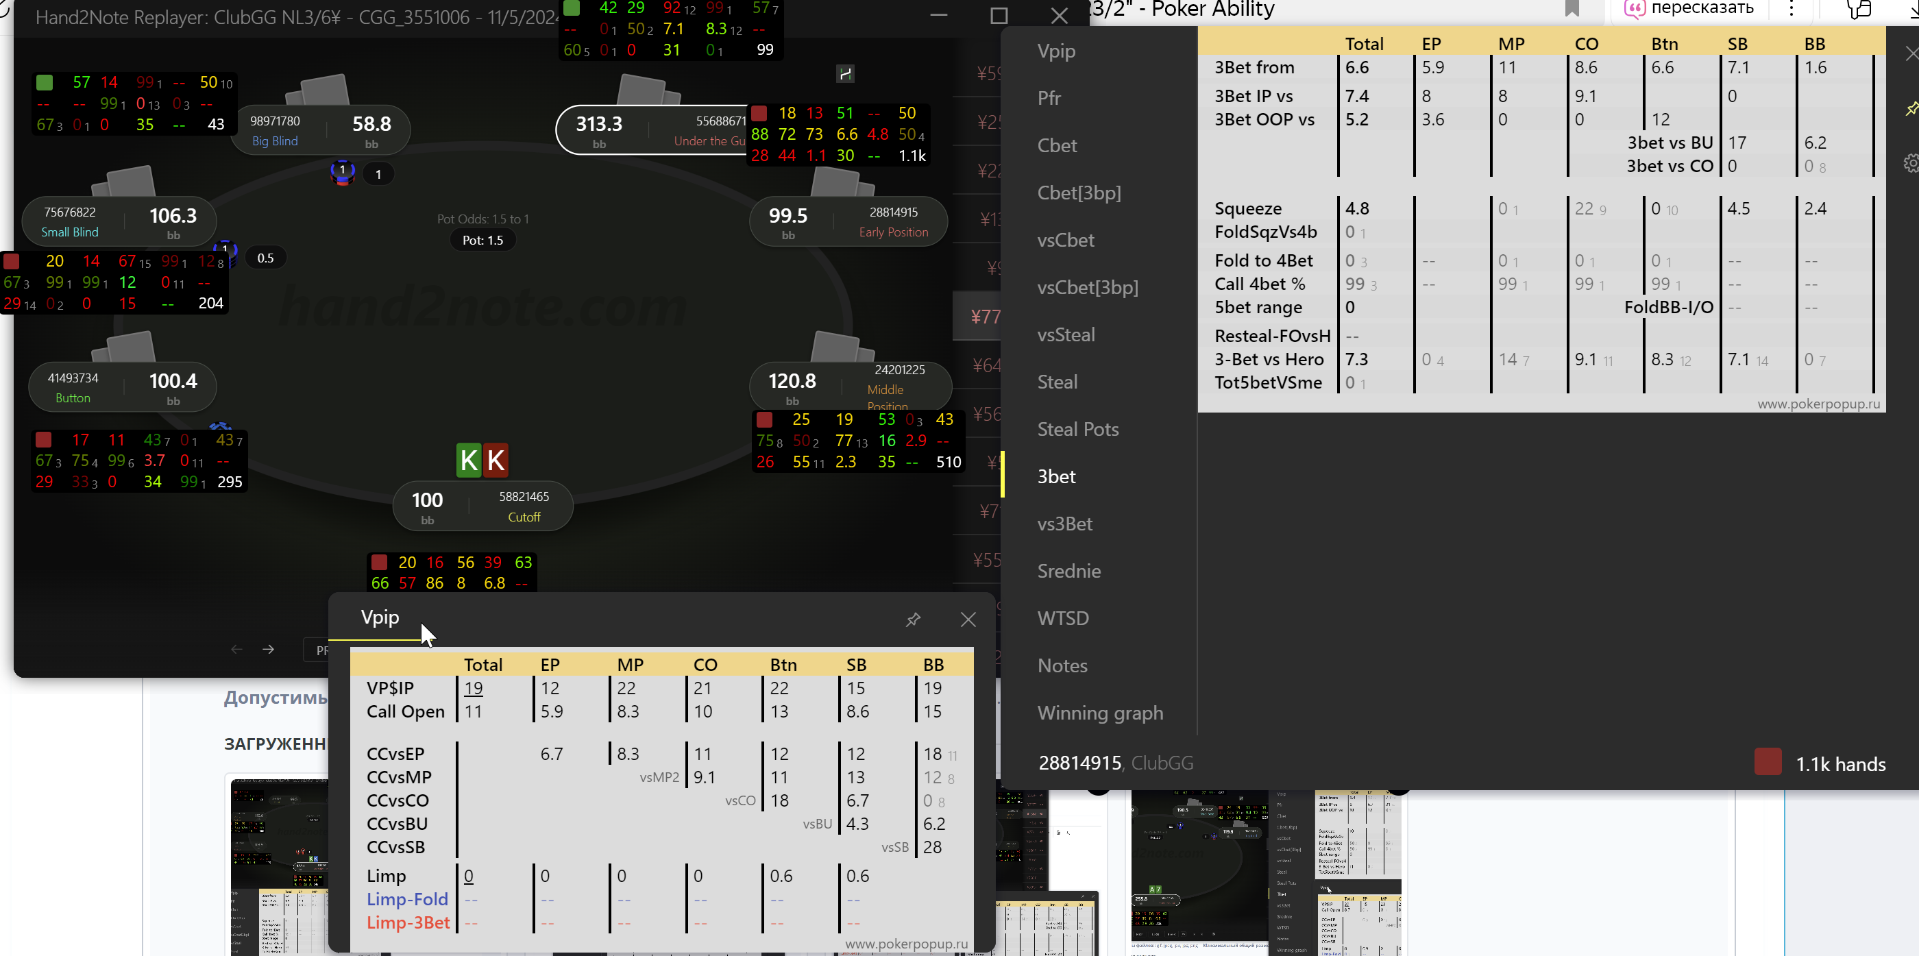Switch to the vsCbet[3bp] section

coord(1088,288)
